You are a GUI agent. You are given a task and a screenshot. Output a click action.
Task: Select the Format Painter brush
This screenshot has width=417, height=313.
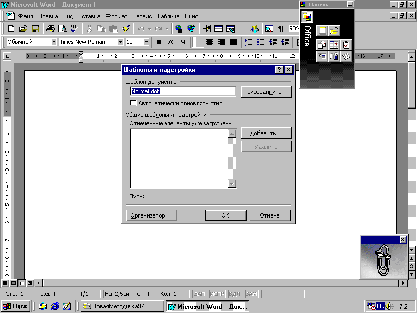point(125,29)
